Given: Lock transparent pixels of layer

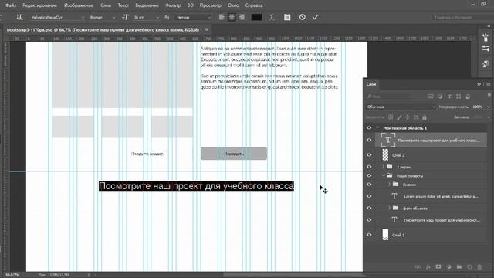Looking at the screenshot, I should coord(391,117).
